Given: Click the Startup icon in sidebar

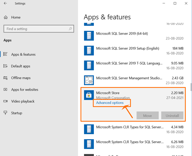Looking at the screenshot, I should 5,113.
